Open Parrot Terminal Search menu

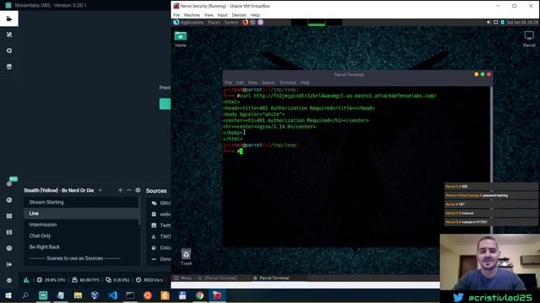point(268,82)
